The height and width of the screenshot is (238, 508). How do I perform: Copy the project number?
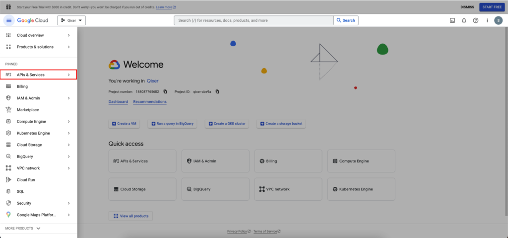click(165, 91)
